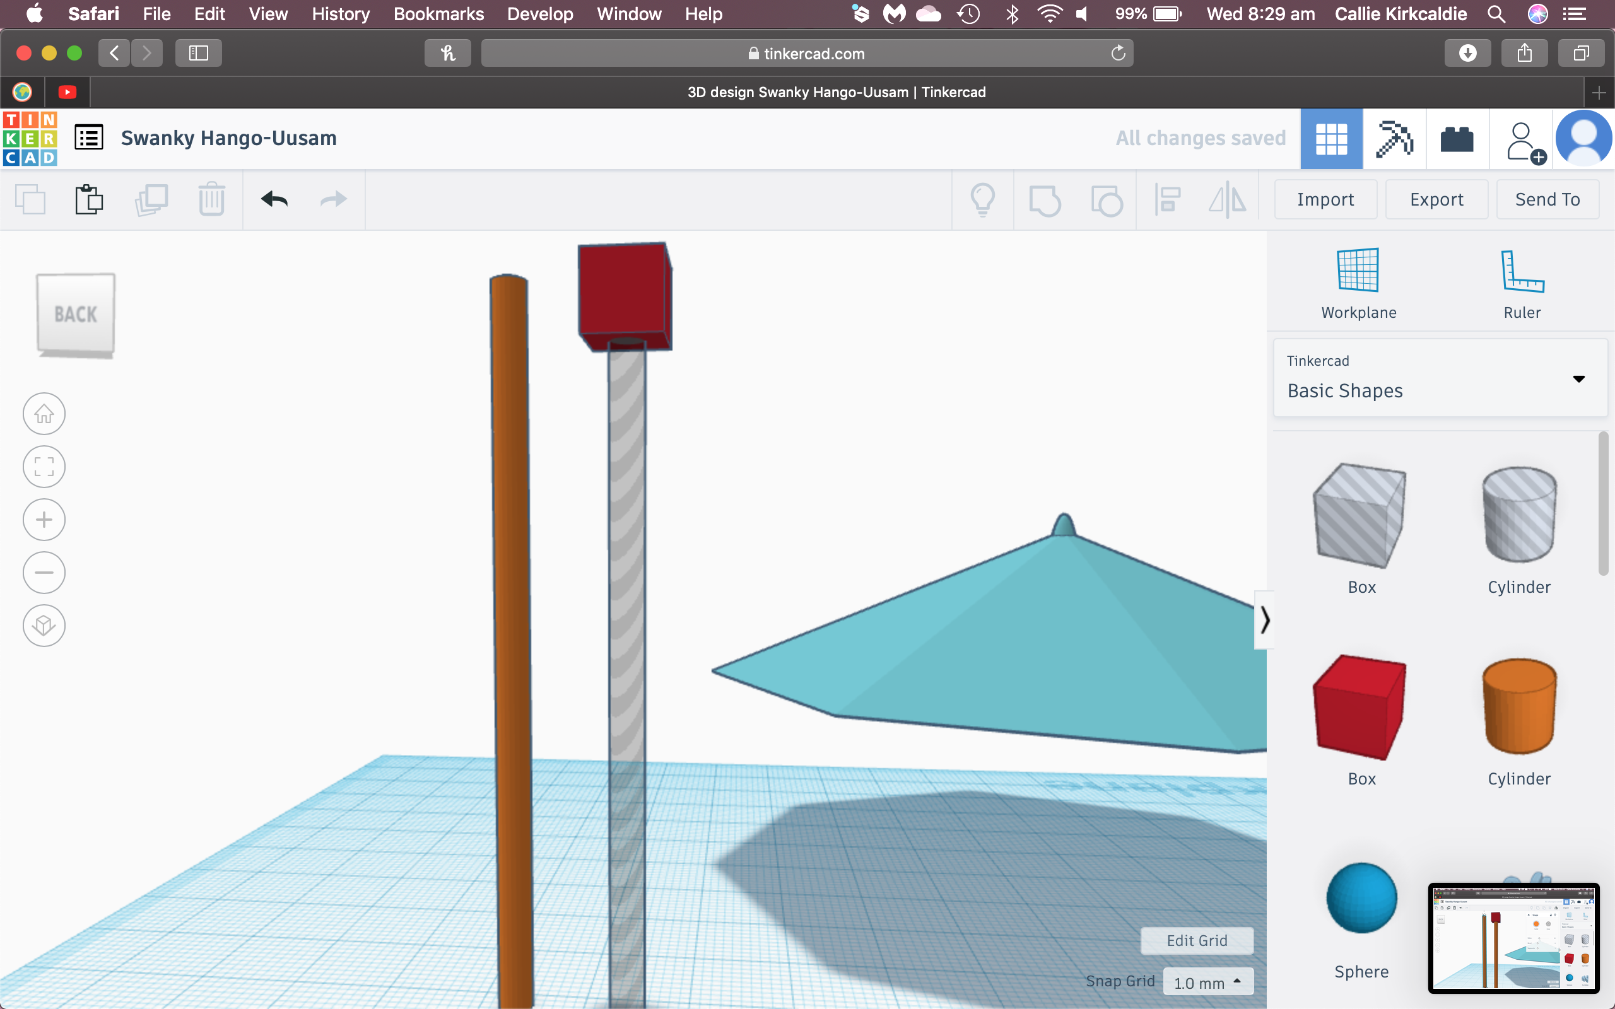Open the Safari File menu
This screenshot has width=1615, height=1009.
(x=156, y=14)
